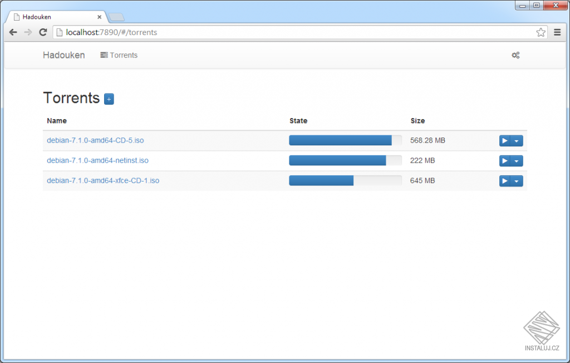The height and width of the screenshot is (363, 570).
Task: Minimize the browser window
Action: point(522,6)
